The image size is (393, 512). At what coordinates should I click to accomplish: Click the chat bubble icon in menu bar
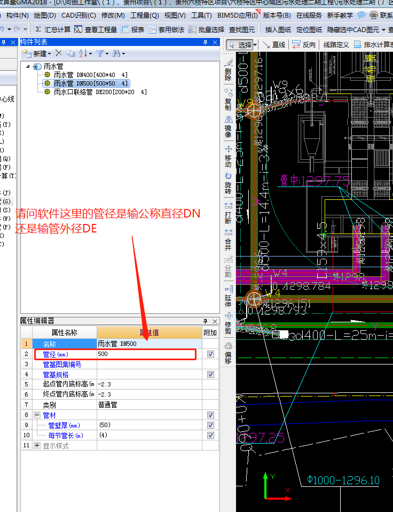361,15
